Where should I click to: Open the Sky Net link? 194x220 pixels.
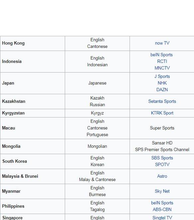tap(162, 191)
